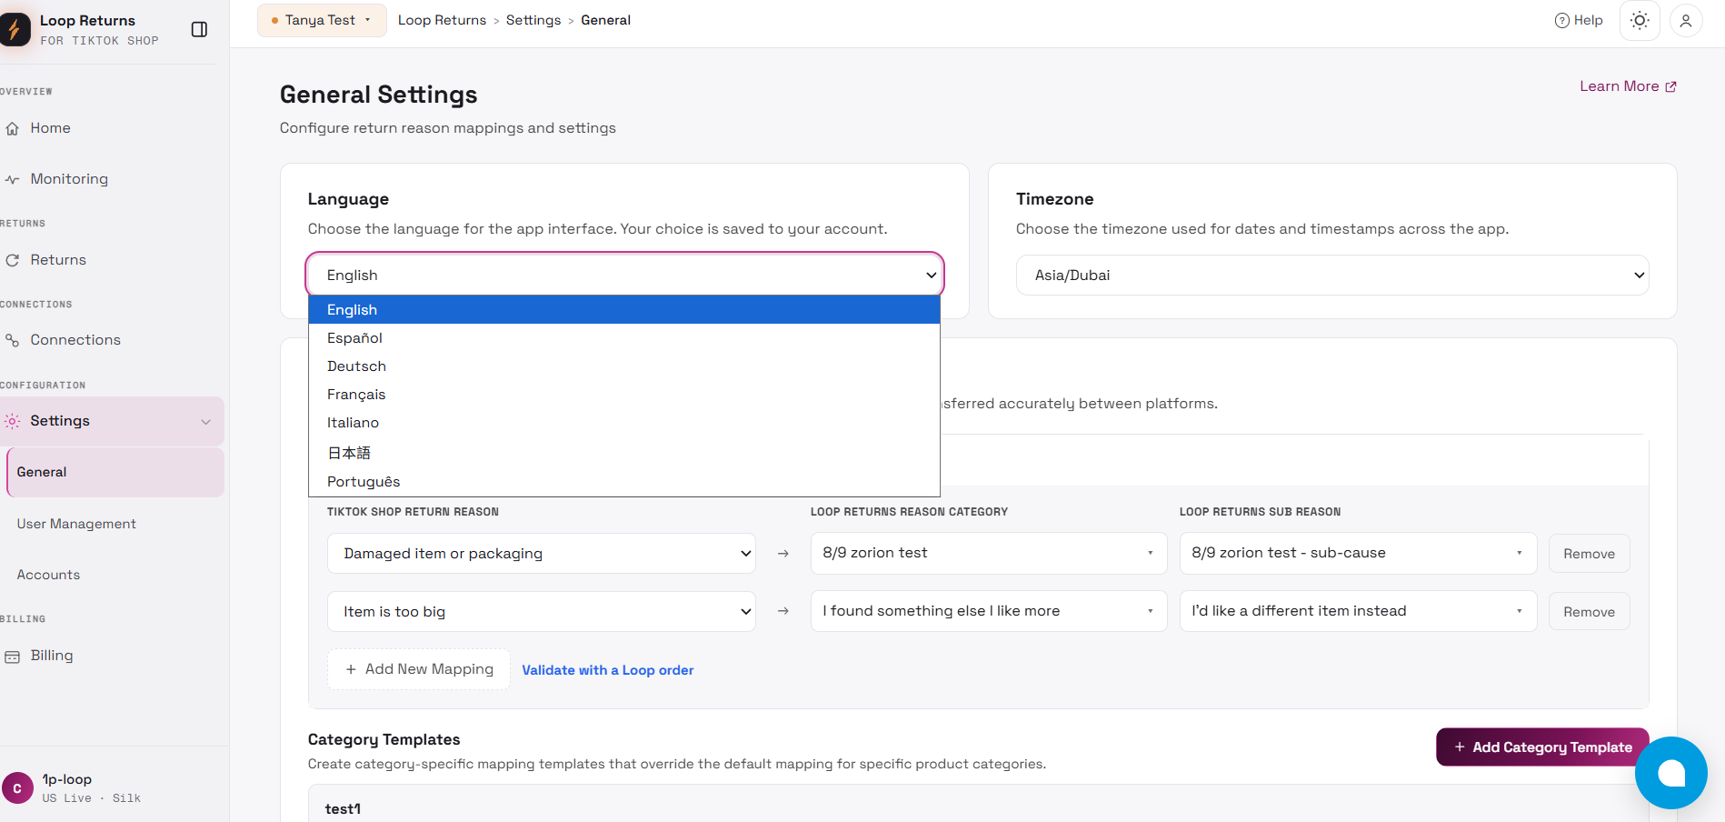
Task: Open Accounts settings page
Action: pyautogui.click(x=48, y=575)
